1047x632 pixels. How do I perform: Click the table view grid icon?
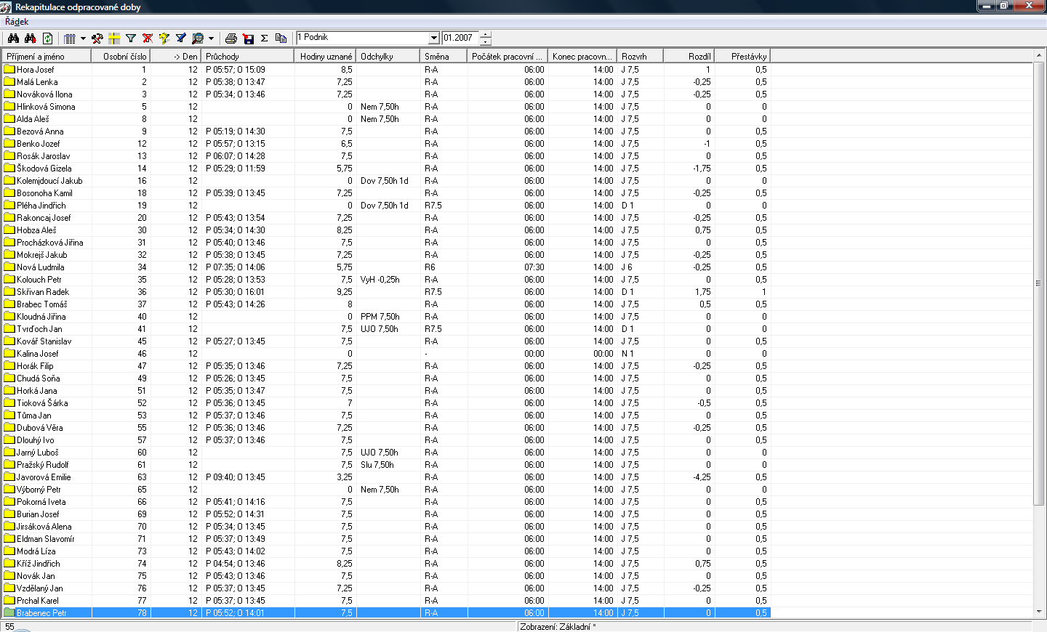(70, 39)
